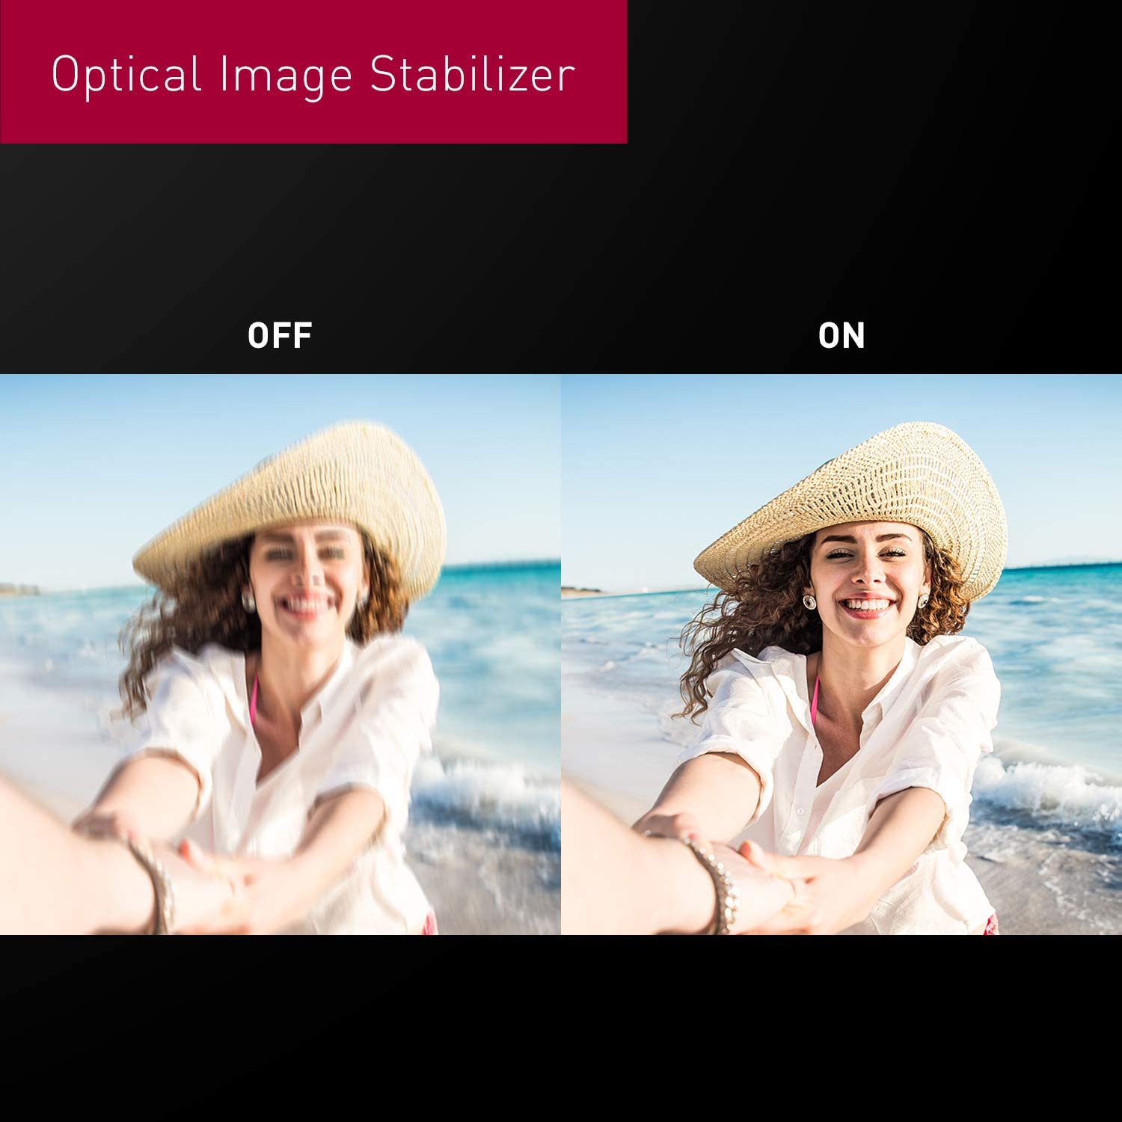Click the Optical Image Stabilizer heading text

(313, 75)
